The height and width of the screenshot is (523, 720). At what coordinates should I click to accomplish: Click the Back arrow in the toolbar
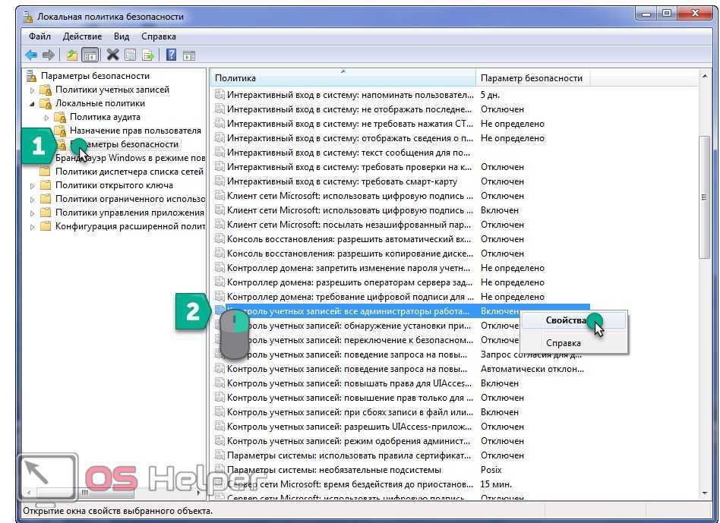31,55
